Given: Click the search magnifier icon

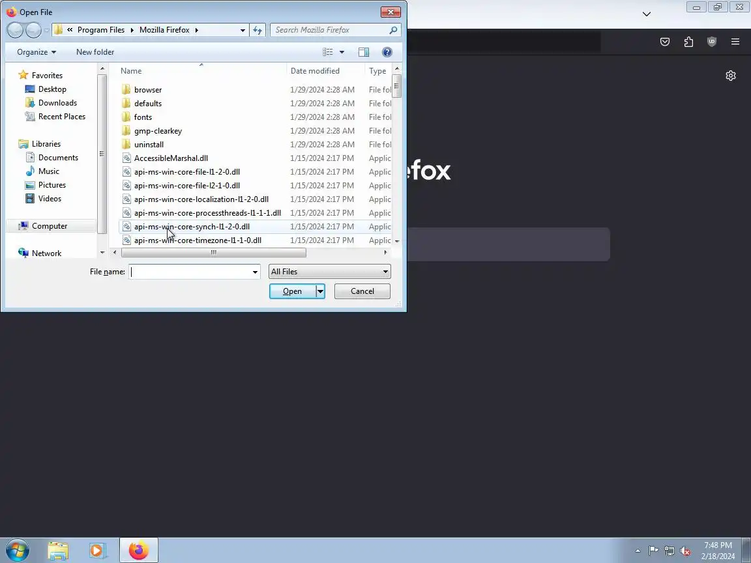Looking at the screenshot, I should coord(393,30).
